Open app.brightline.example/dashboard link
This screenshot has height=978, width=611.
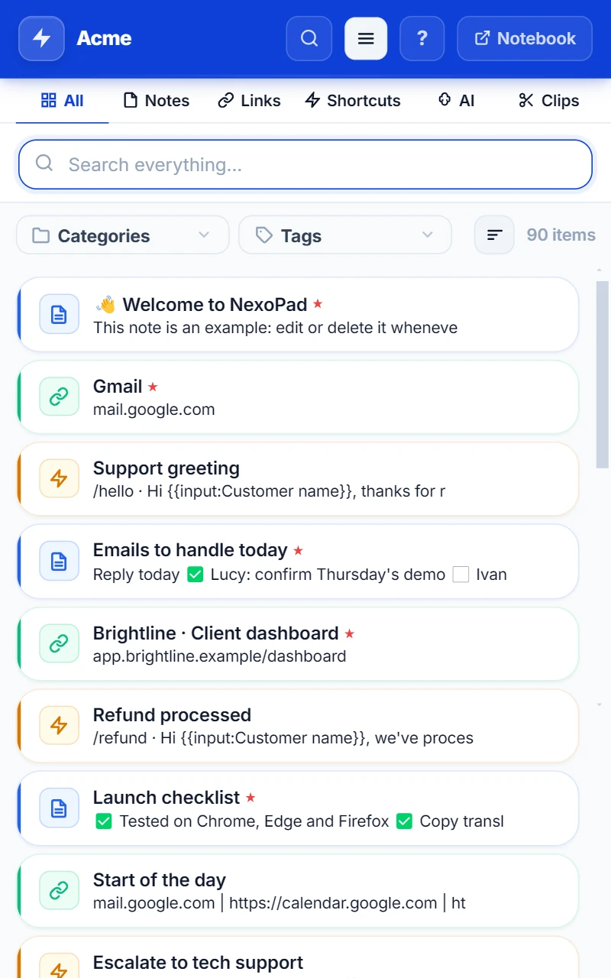(220, 656)
